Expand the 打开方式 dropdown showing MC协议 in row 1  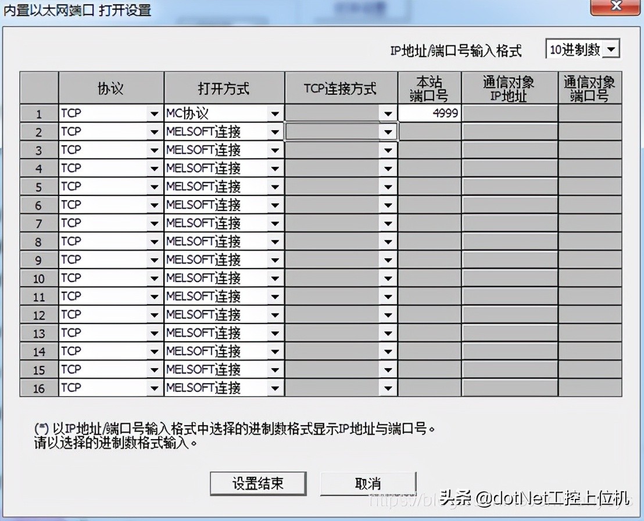[274, 113]
